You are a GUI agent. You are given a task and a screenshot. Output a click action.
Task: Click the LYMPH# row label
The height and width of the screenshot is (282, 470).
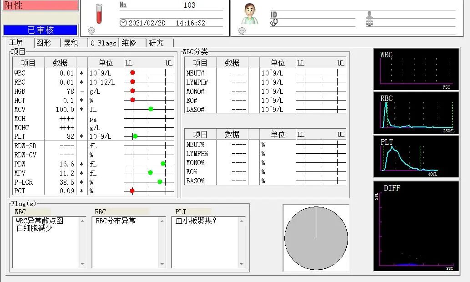pyautogui.click(x=197, y=82)
